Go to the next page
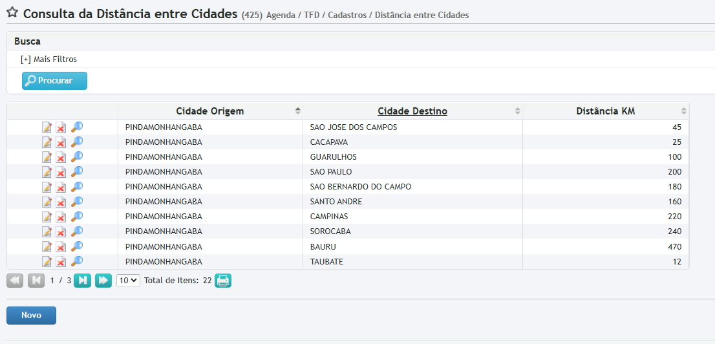Viewport: 715px width, 344px height. coord(82,281)
